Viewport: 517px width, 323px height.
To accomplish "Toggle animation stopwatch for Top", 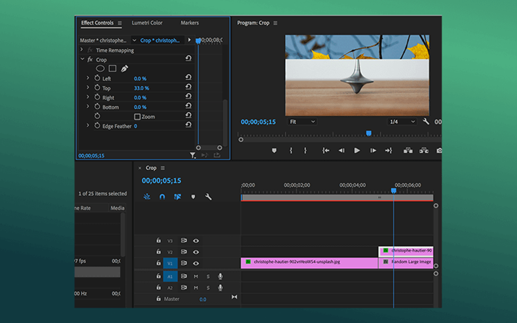I will point(97,88).
